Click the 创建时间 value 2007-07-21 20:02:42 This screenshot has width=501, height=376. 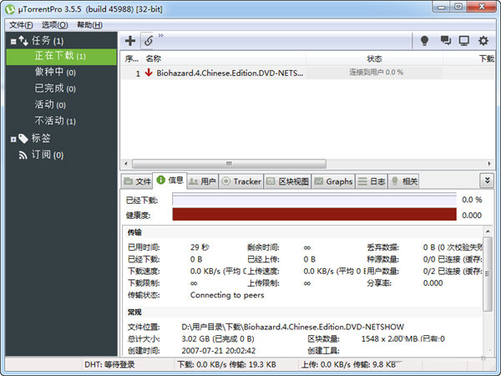(x=219, y=351)
